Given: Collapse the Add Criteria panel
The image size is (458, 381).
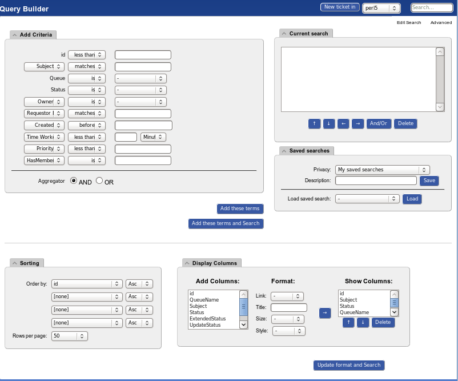Looking at the screenshot, I should click(x=14, y=35).
